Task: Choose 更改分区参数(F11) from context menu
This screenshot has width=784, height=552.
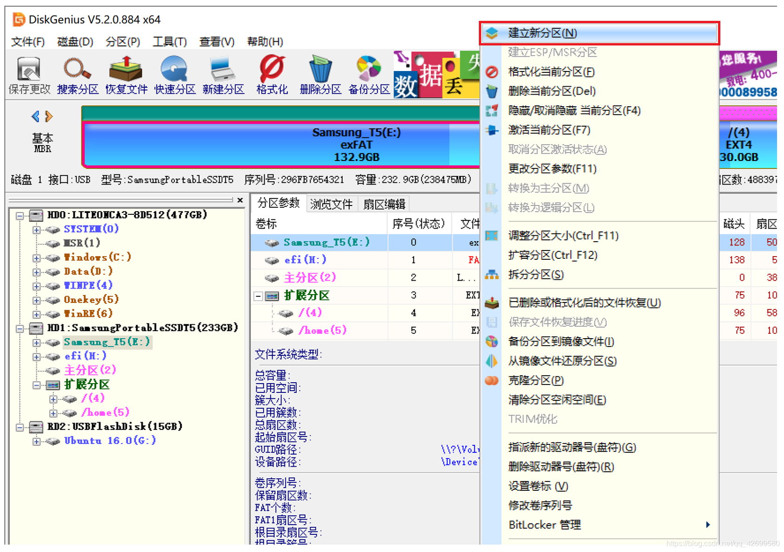Action: click(x=552, y=168)
